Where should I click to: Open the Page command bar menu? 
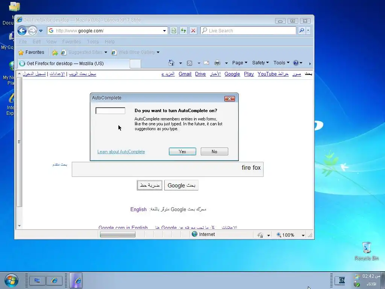(239, 63)
